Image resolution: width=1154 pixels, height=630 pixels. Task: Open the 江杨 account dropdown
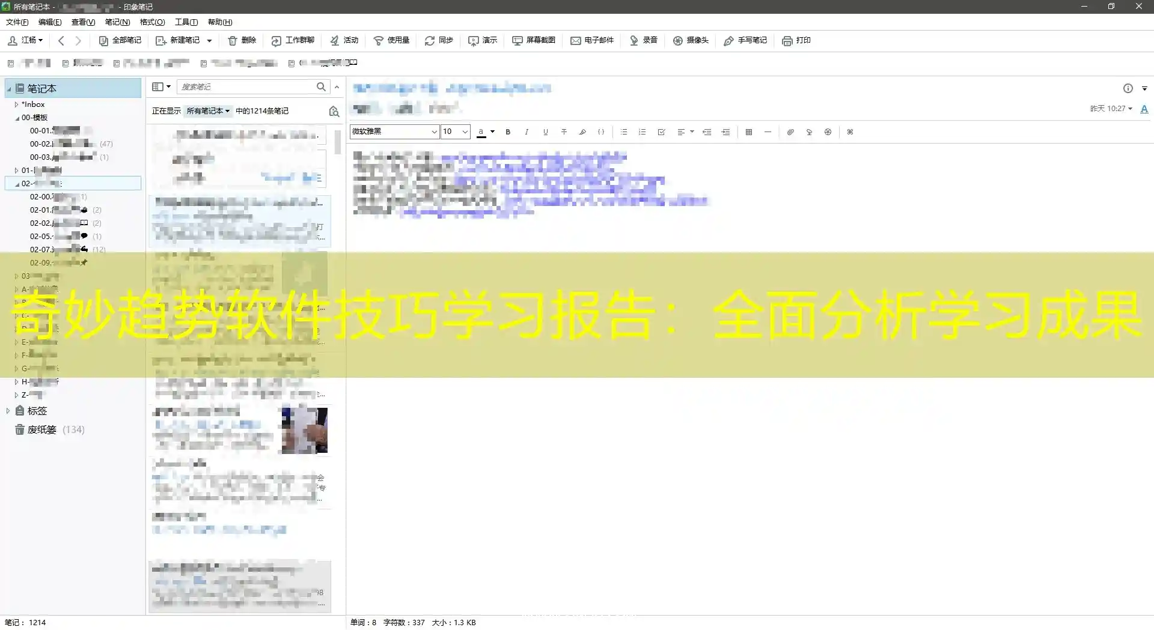(25, 40)
